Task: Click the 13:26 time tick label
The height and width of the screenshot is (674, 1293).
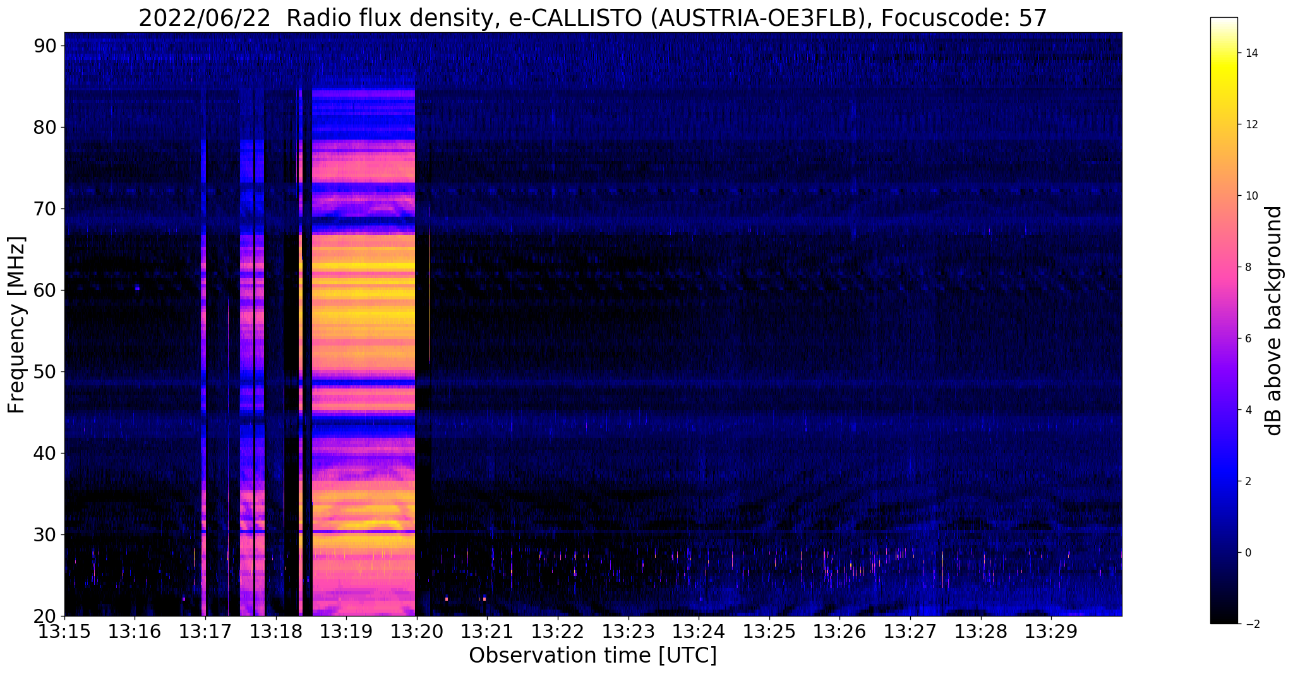Action: (840, 632)
